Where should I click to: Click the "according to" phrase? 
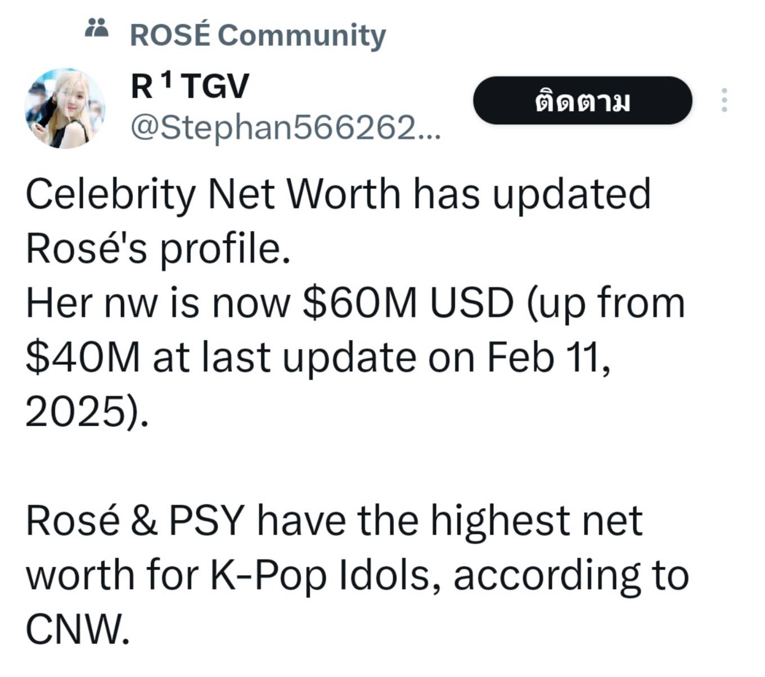[570, 575]
